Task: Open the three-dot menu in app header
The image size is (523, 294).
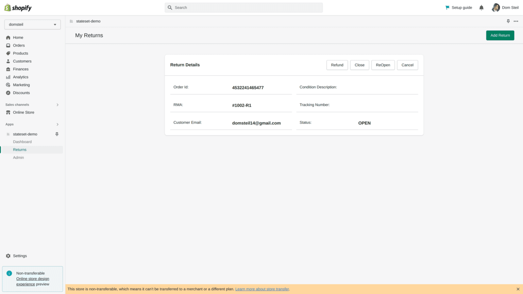Action: [x=516, y=21]
